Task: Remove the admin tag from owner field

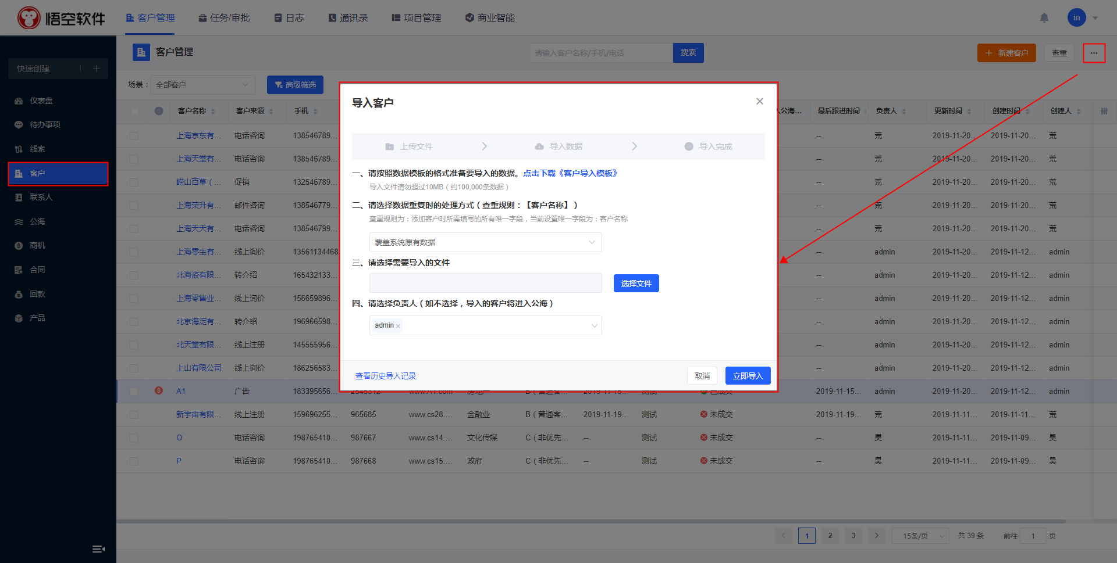Action: click(x=398, y=327)
